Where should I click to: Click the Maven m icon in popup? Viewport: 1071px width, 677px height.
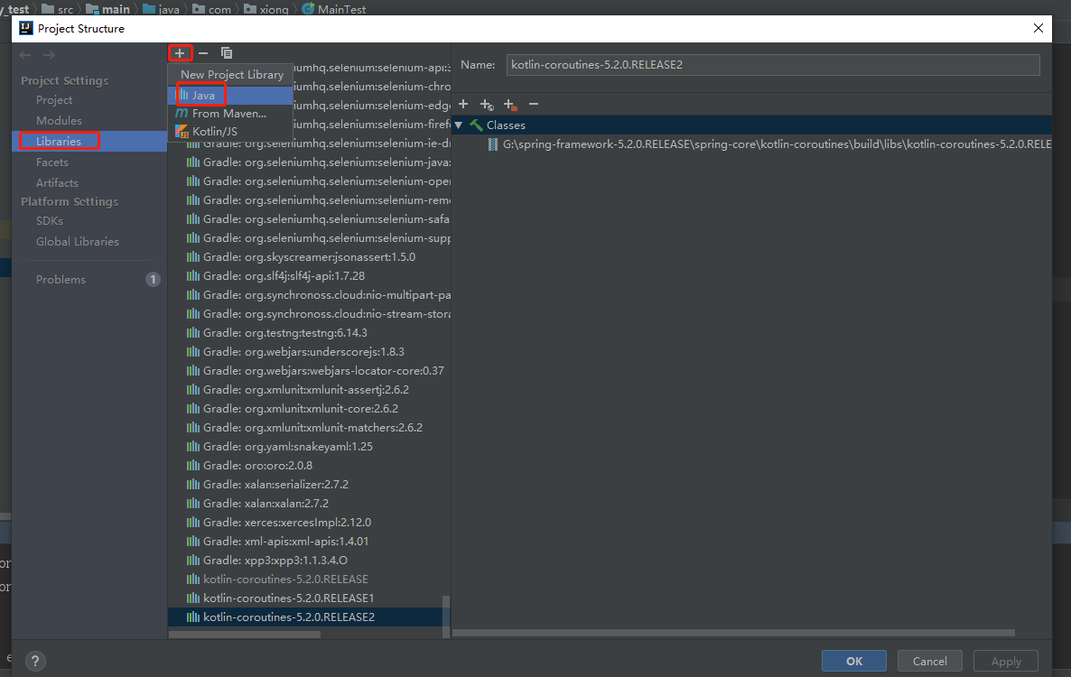(182, 114)
